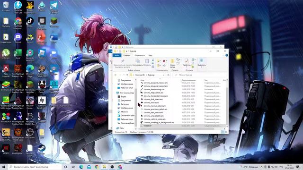Screen dimensions: 303x170
Task: Open the Roblox desktop shortcut
Action: 42,54
